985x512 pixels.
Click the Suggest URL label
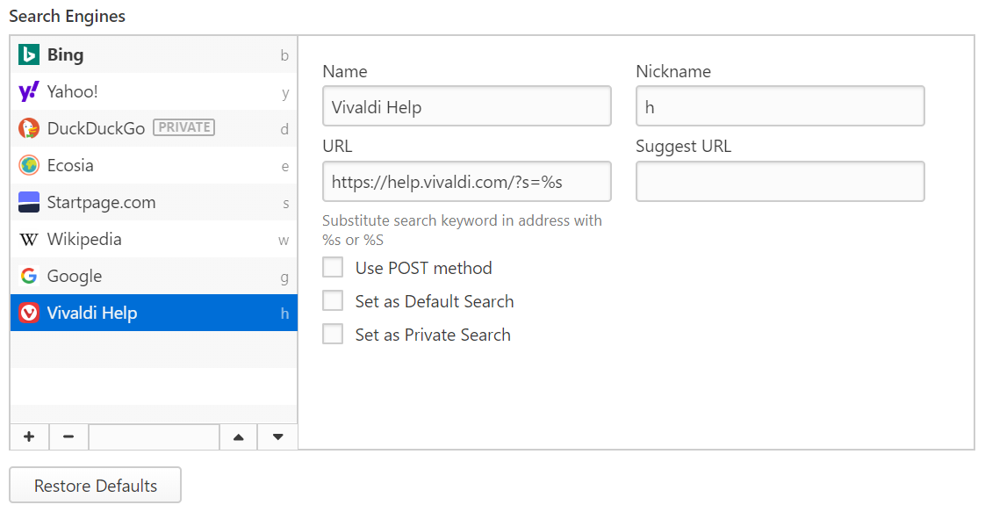(684, 147)
